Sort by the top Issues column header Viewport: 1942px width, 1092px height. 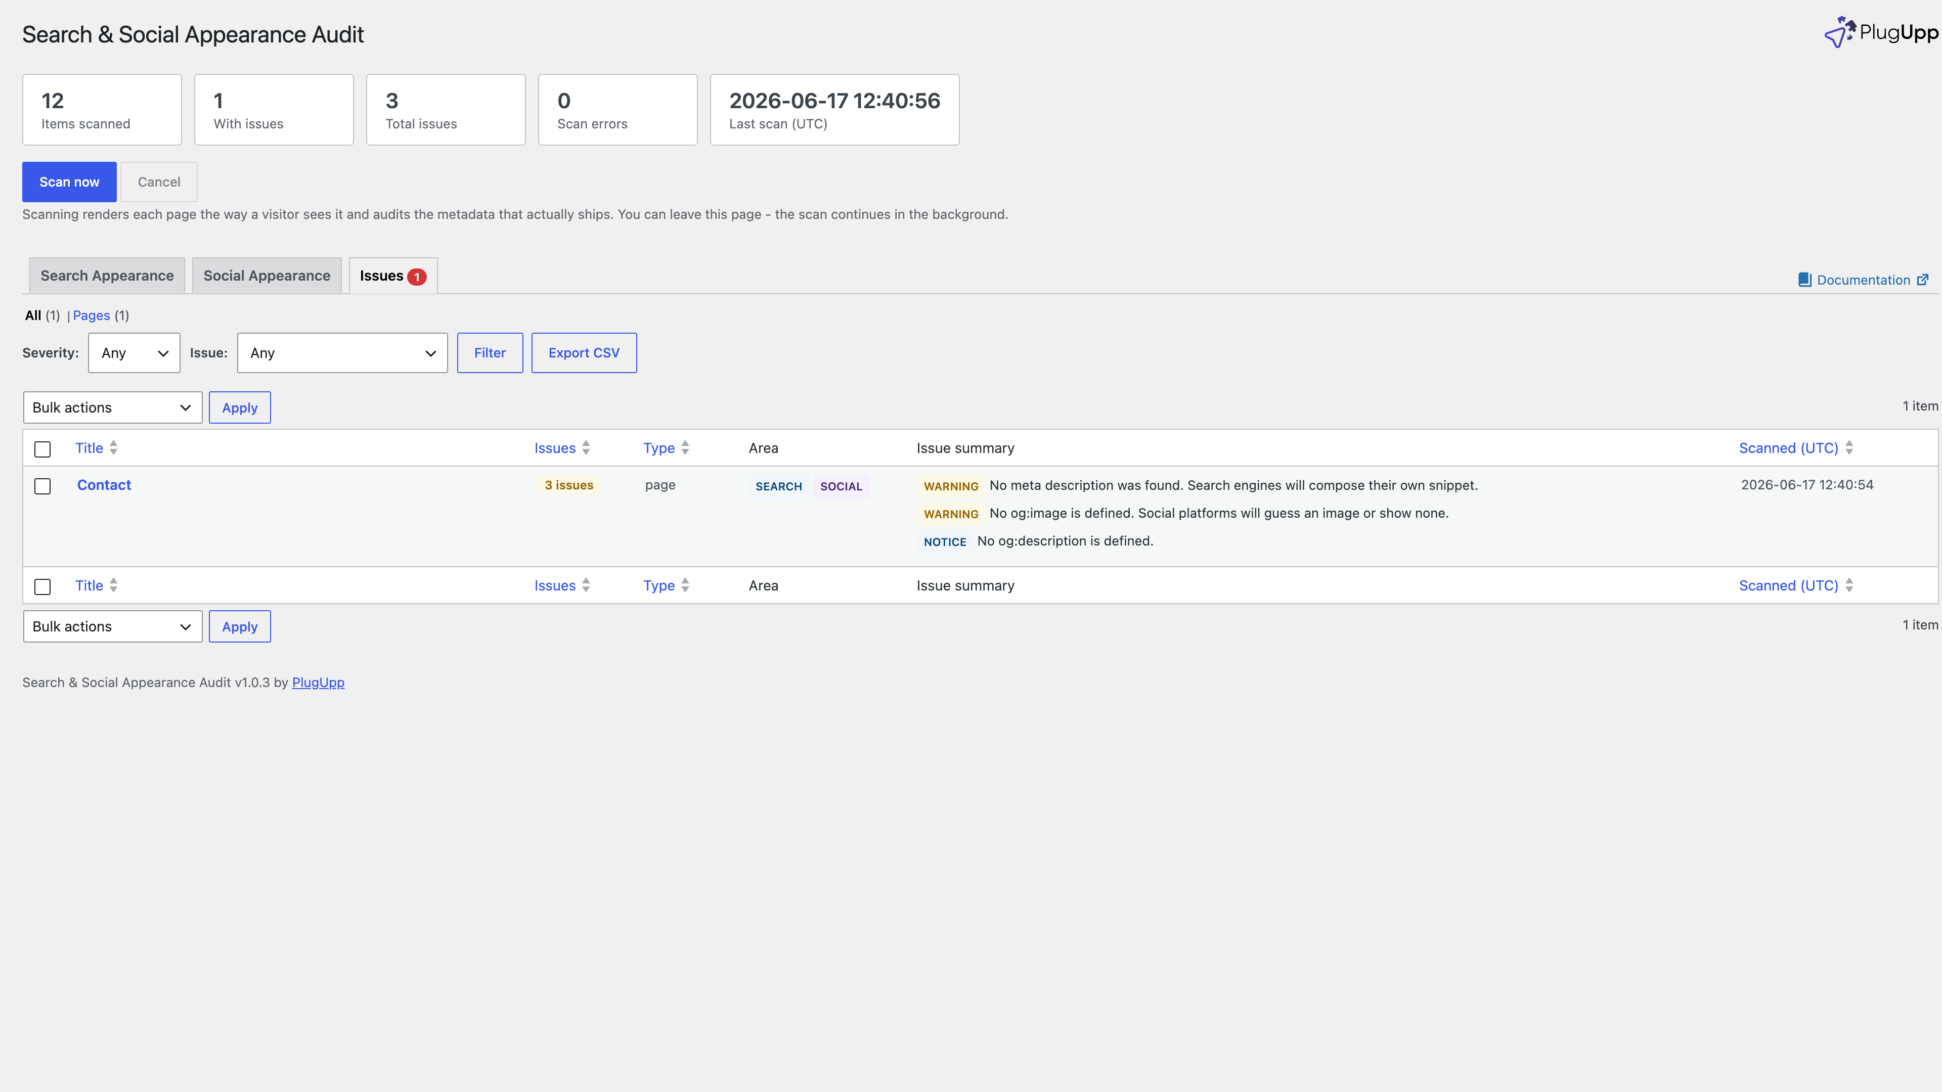(555, 447)
